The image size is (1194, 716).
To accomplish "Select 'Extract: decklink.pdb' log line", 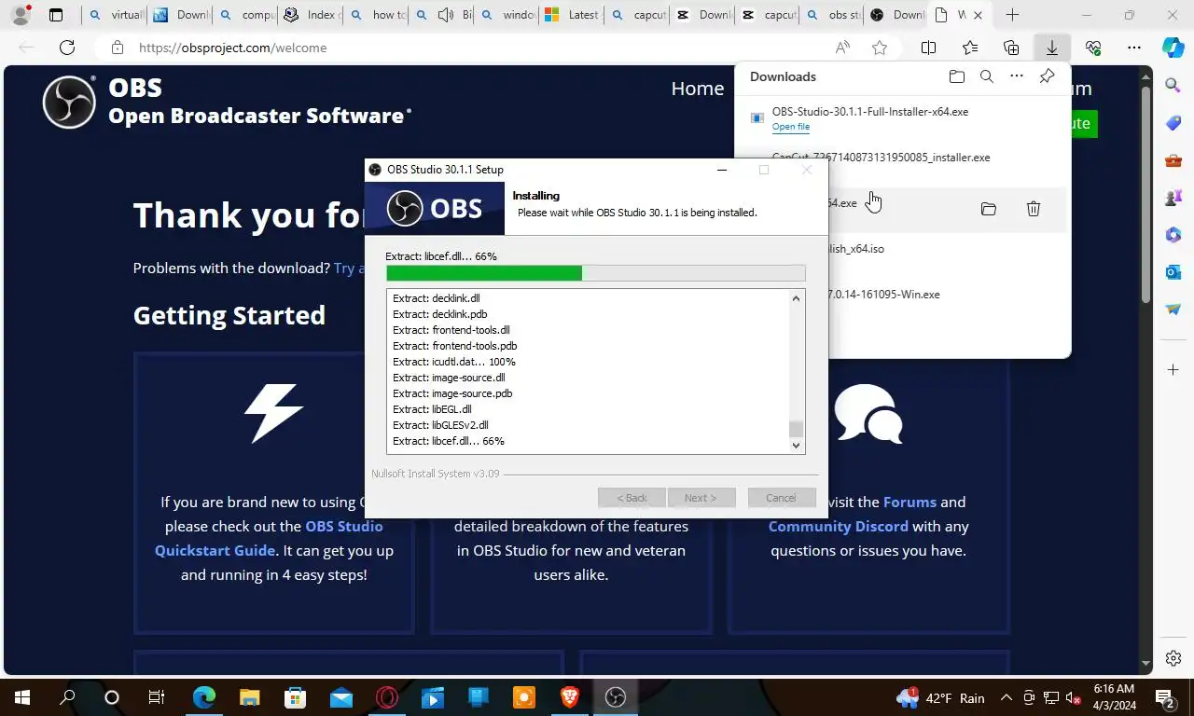I will coord(440,314).
